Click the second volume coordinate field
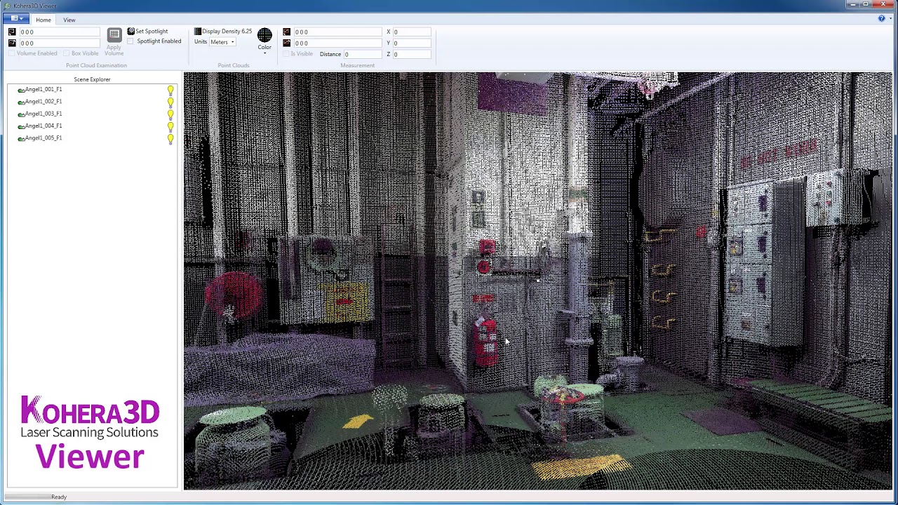 [x=60, y=43]
